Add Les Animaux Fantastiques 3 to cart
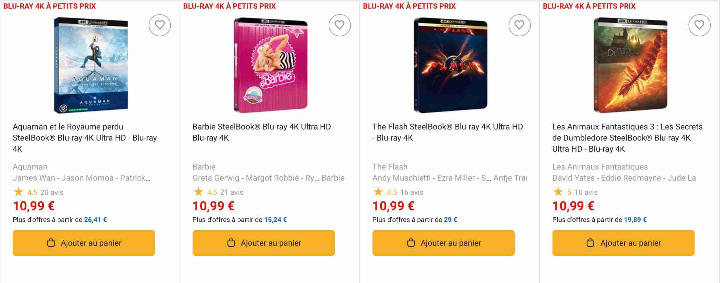The image size is (720, 283). tap(623, 243)
